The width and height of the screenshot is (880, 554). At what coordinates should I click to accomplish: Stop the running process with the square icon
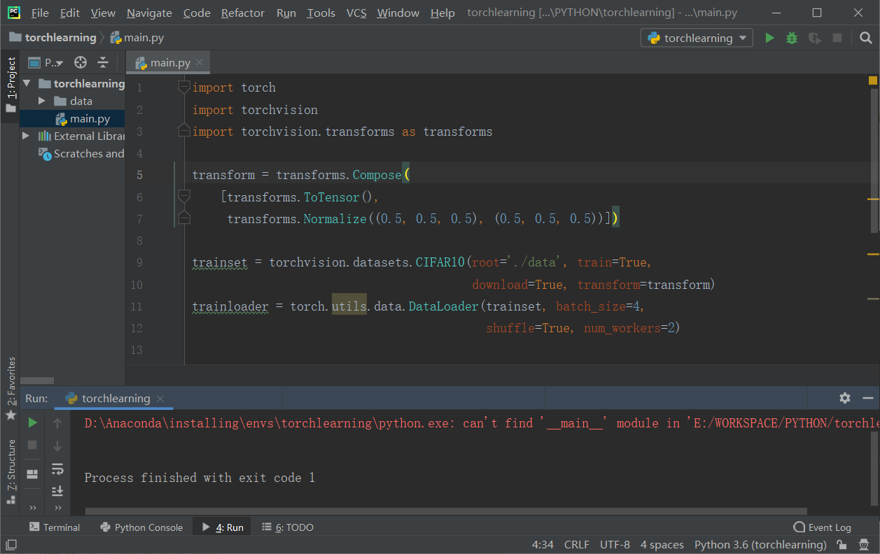tap(32, 445)
